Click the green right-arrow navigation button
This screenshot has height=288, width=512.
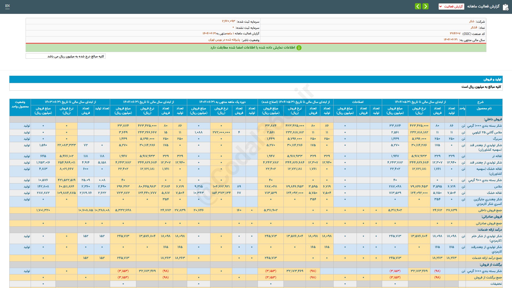tap(425, 6)
